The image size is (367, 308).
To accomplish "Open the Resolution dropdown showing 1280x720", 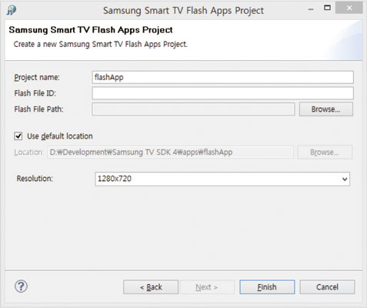I will coord(222,179).
